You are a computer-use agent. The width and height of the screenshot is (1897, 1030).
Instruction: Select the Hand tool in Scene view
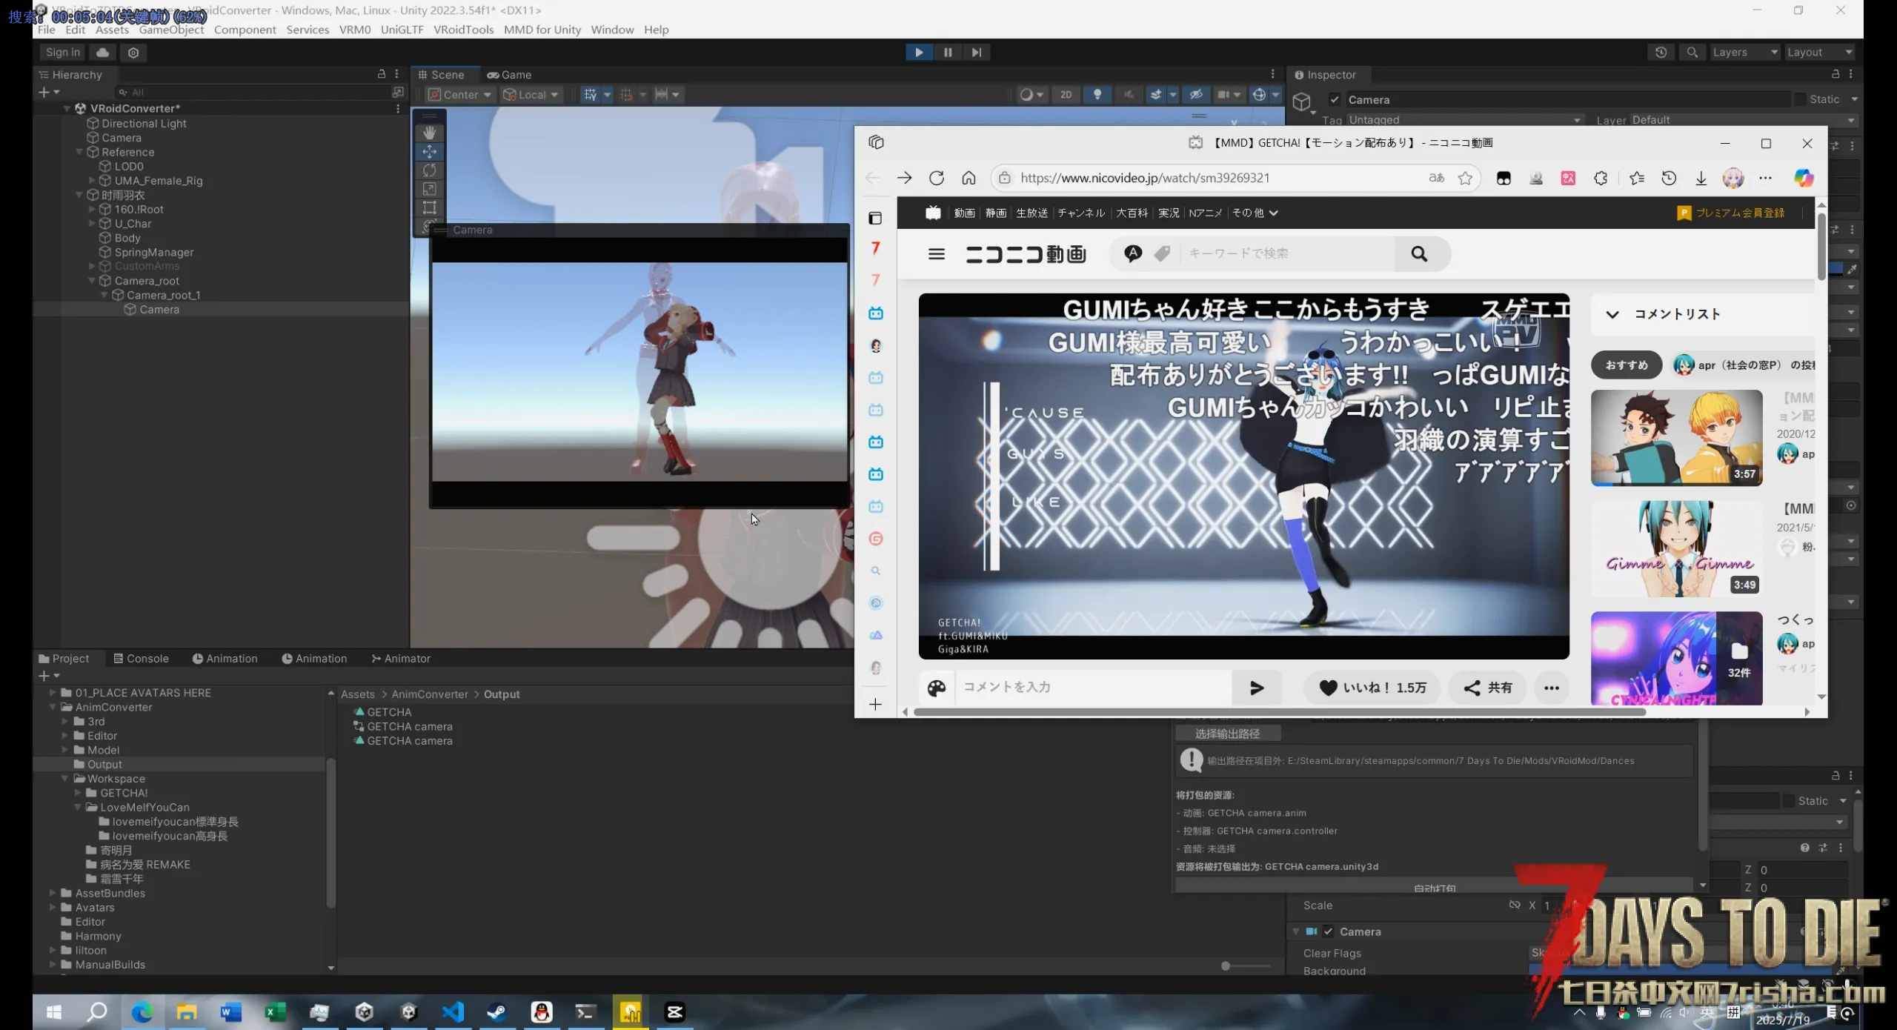[430, 133]
